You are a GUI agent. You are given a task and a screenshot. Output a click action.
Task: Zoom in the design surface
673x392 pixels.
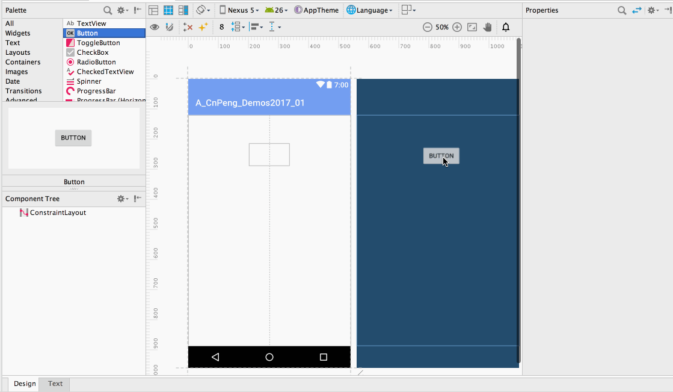click(457, 28)
